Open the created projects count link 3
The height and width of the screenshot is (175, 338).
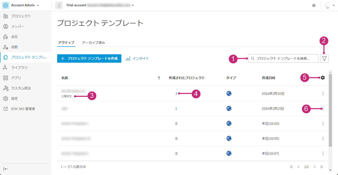pos(176,94)
